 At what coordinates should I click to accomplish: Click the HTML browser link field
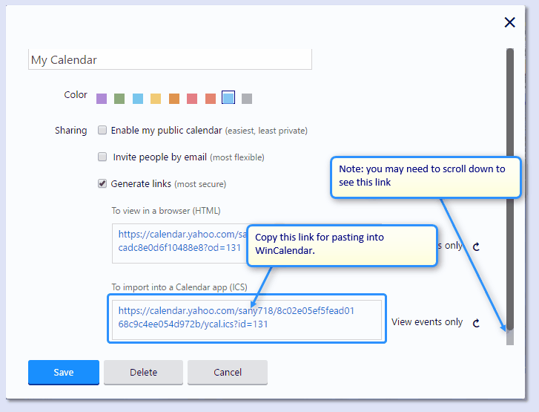point(178,241)
